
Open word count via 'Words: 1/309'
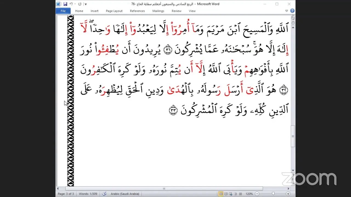(x=88, y=194)
